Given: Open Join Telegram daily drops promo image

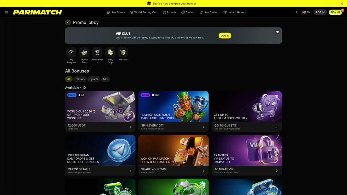Looking at the screenshot, I should (100, 150).
